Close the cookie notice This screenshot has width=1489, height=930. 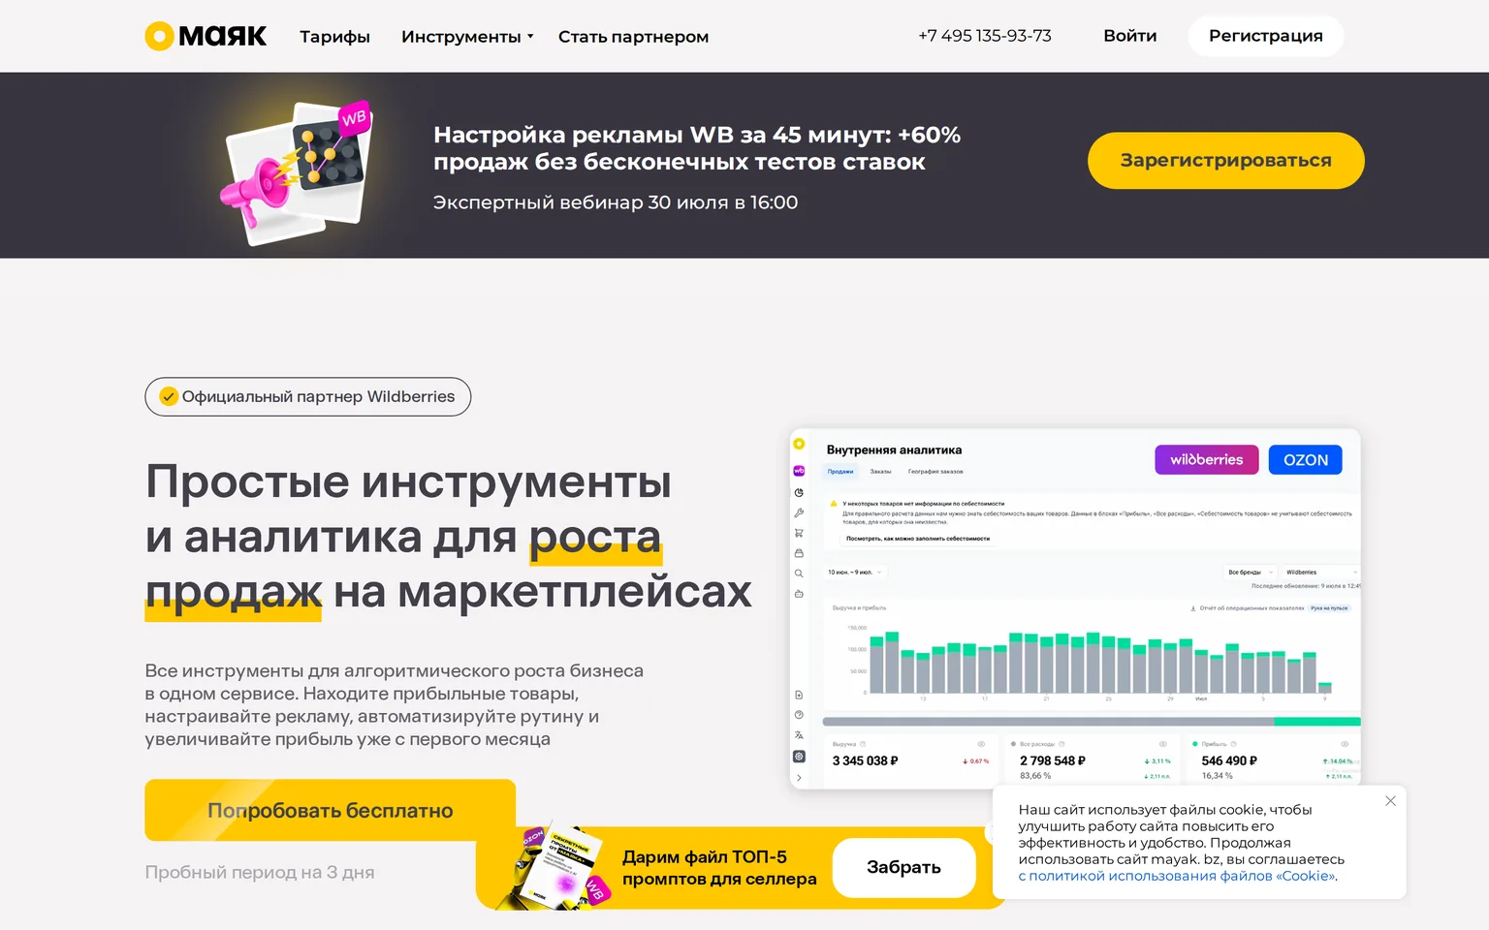(x=1390, y=801)
